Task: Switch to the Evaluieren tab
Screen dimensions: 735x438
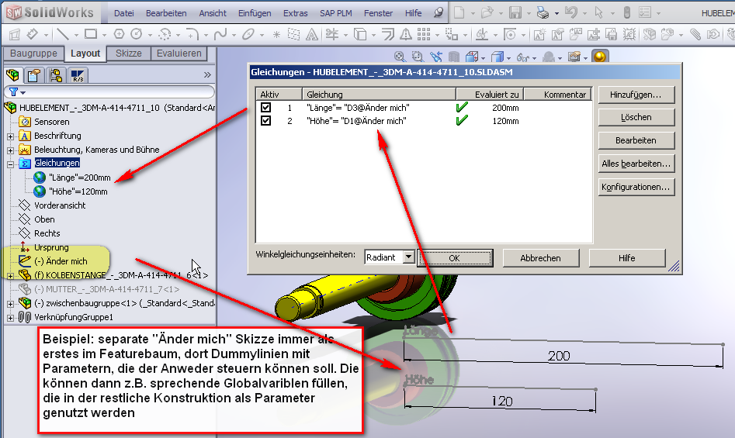Action: tap(179, 53)
